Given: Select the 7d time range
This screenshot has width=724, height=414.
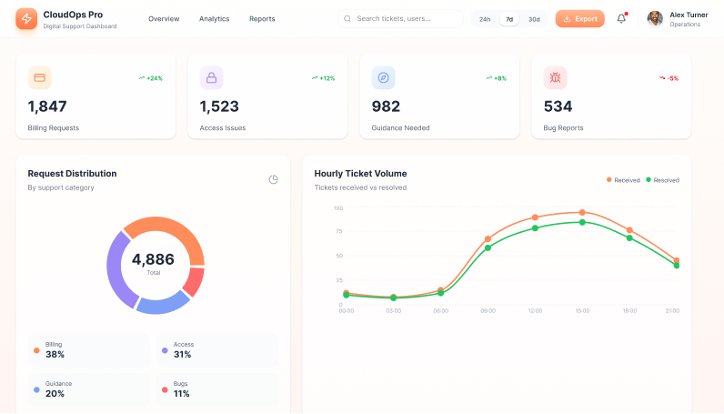Looking at the screenshot, I should (x=509, y=19).
